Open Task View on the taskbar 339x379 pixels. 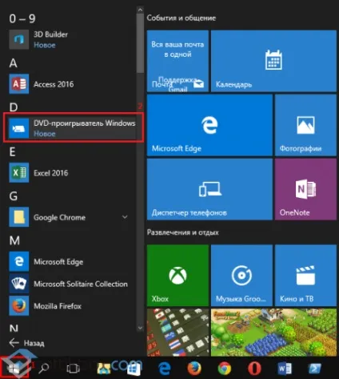coord(73,369)
